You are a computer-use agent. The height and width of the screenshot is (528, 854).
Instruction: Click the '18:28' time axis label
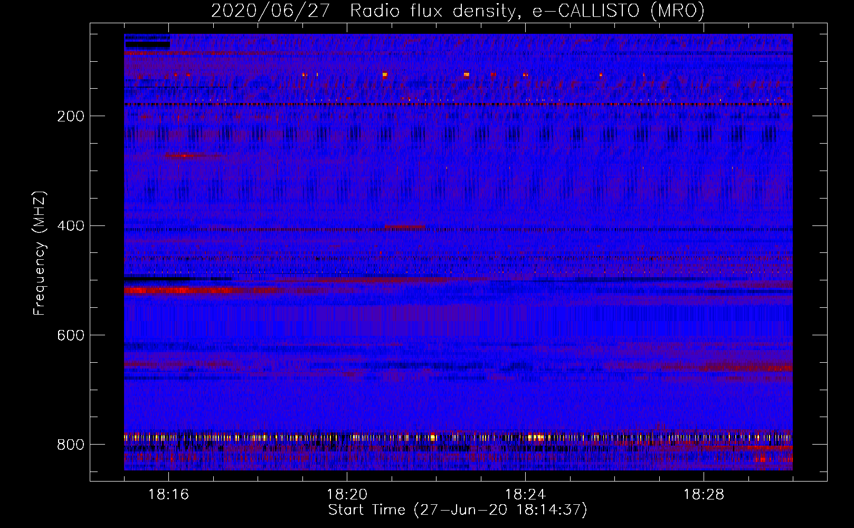point(704,495)
